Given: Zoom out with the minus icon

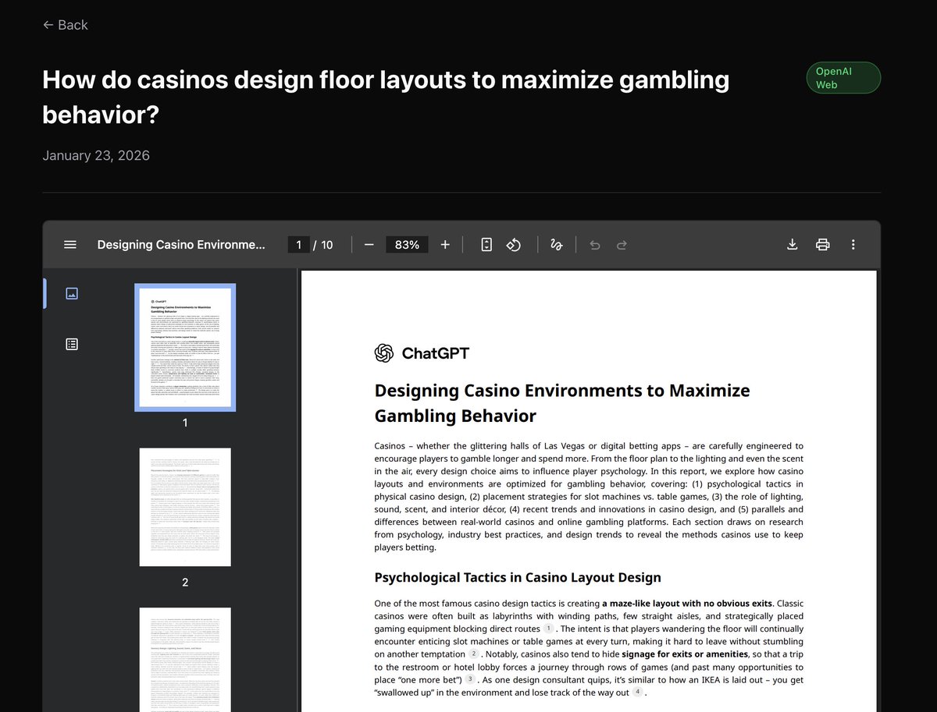Looking at the screenshot, I should click(369, 245).
